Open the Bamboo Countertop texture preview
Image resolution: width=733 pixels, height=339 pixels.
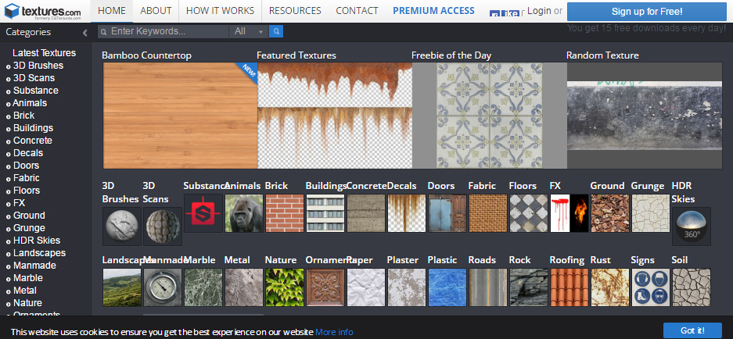tap(179, 116)
